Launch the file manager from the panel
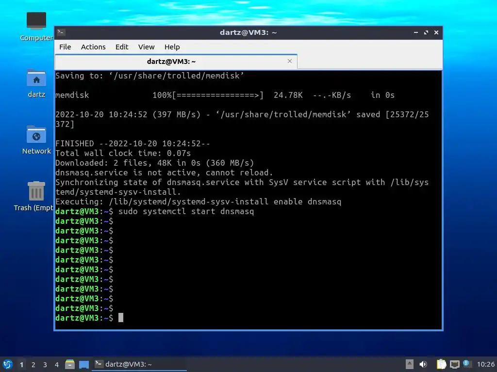Image resolution: width=497 pixels, height=372 pixels. click(x=70, y=364)
